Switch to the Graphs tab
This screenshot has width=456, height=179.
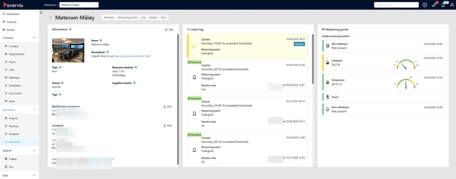[153, 17]
